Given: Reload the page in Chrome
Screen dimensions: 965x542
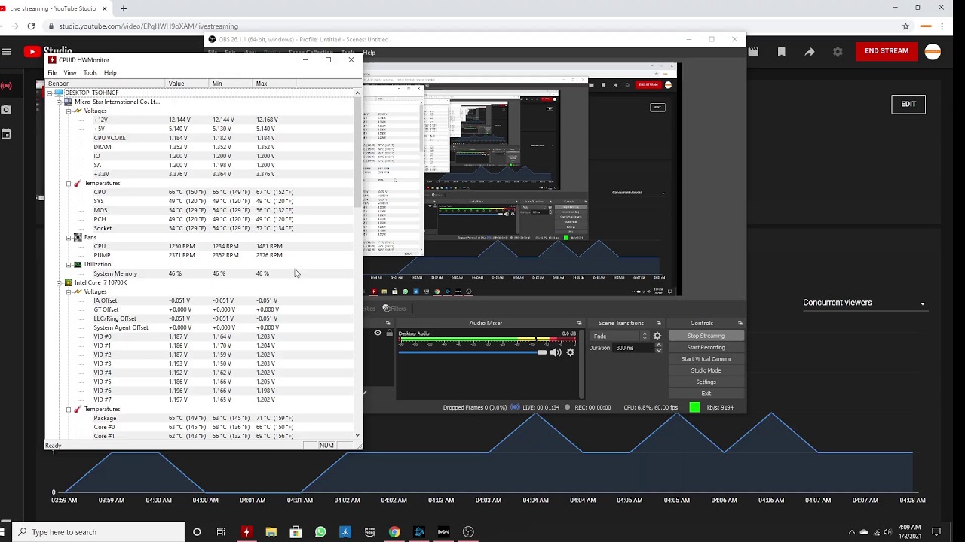Looking at the screenshot, I should click(x=31, y=26).
